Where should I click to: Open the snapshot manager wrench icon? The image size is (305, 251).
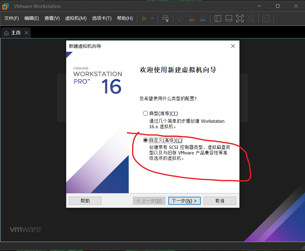click(x=203, y=19)
